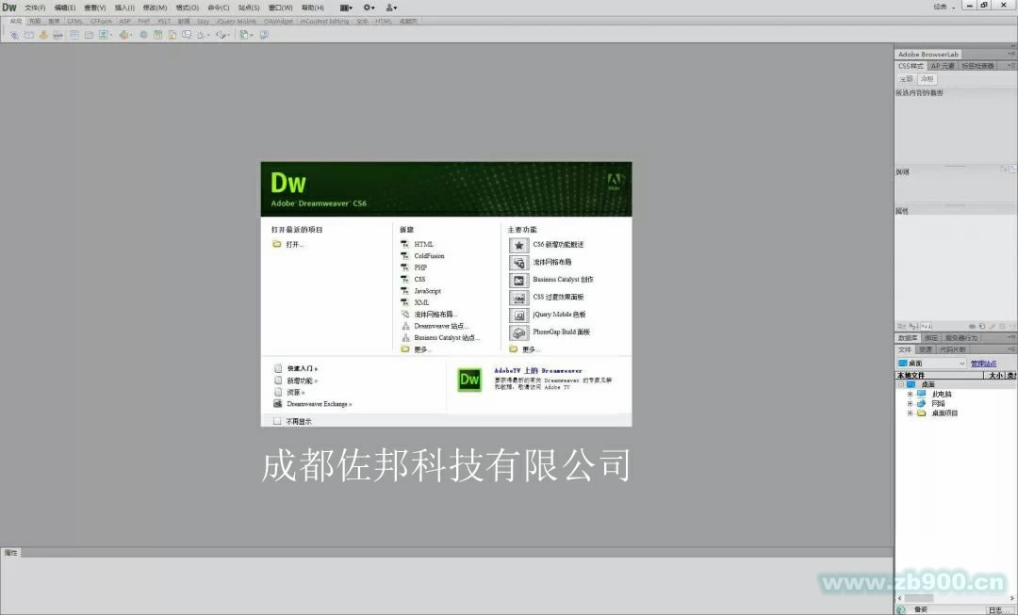This screenshot has width=1018, height=615.
Task: Open the CS6 新增功能概述 star icon
Action: coord(519,244)
